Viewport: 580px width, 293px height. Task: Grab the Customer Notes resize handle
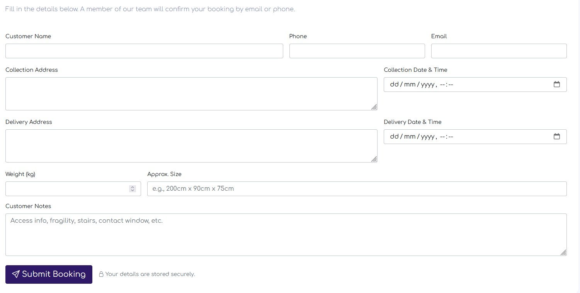(563, 252)
